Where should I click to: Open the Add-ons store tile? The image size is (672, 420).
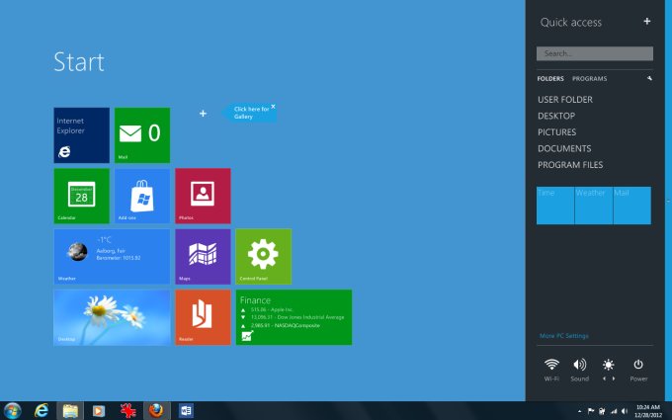[142, 196]
